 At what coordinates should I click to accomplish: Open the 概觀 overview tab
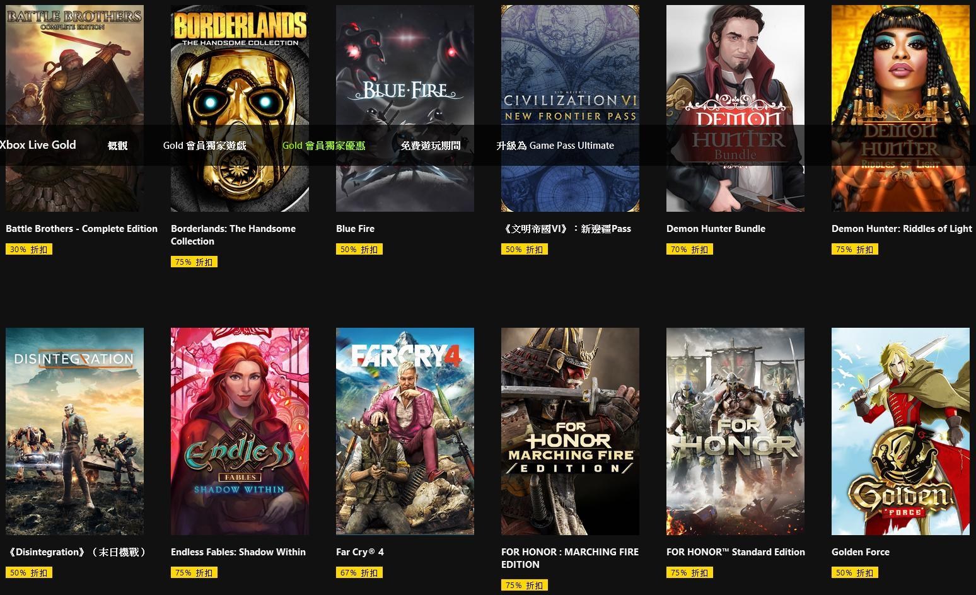pos(117,146)
